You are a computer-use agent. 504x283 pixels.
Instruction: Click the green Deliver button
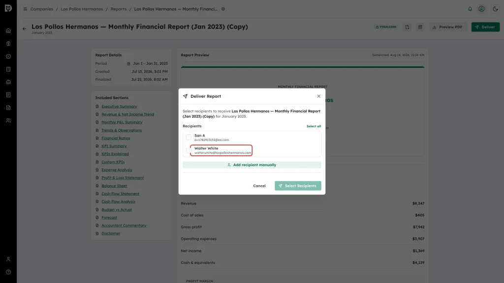485,27
